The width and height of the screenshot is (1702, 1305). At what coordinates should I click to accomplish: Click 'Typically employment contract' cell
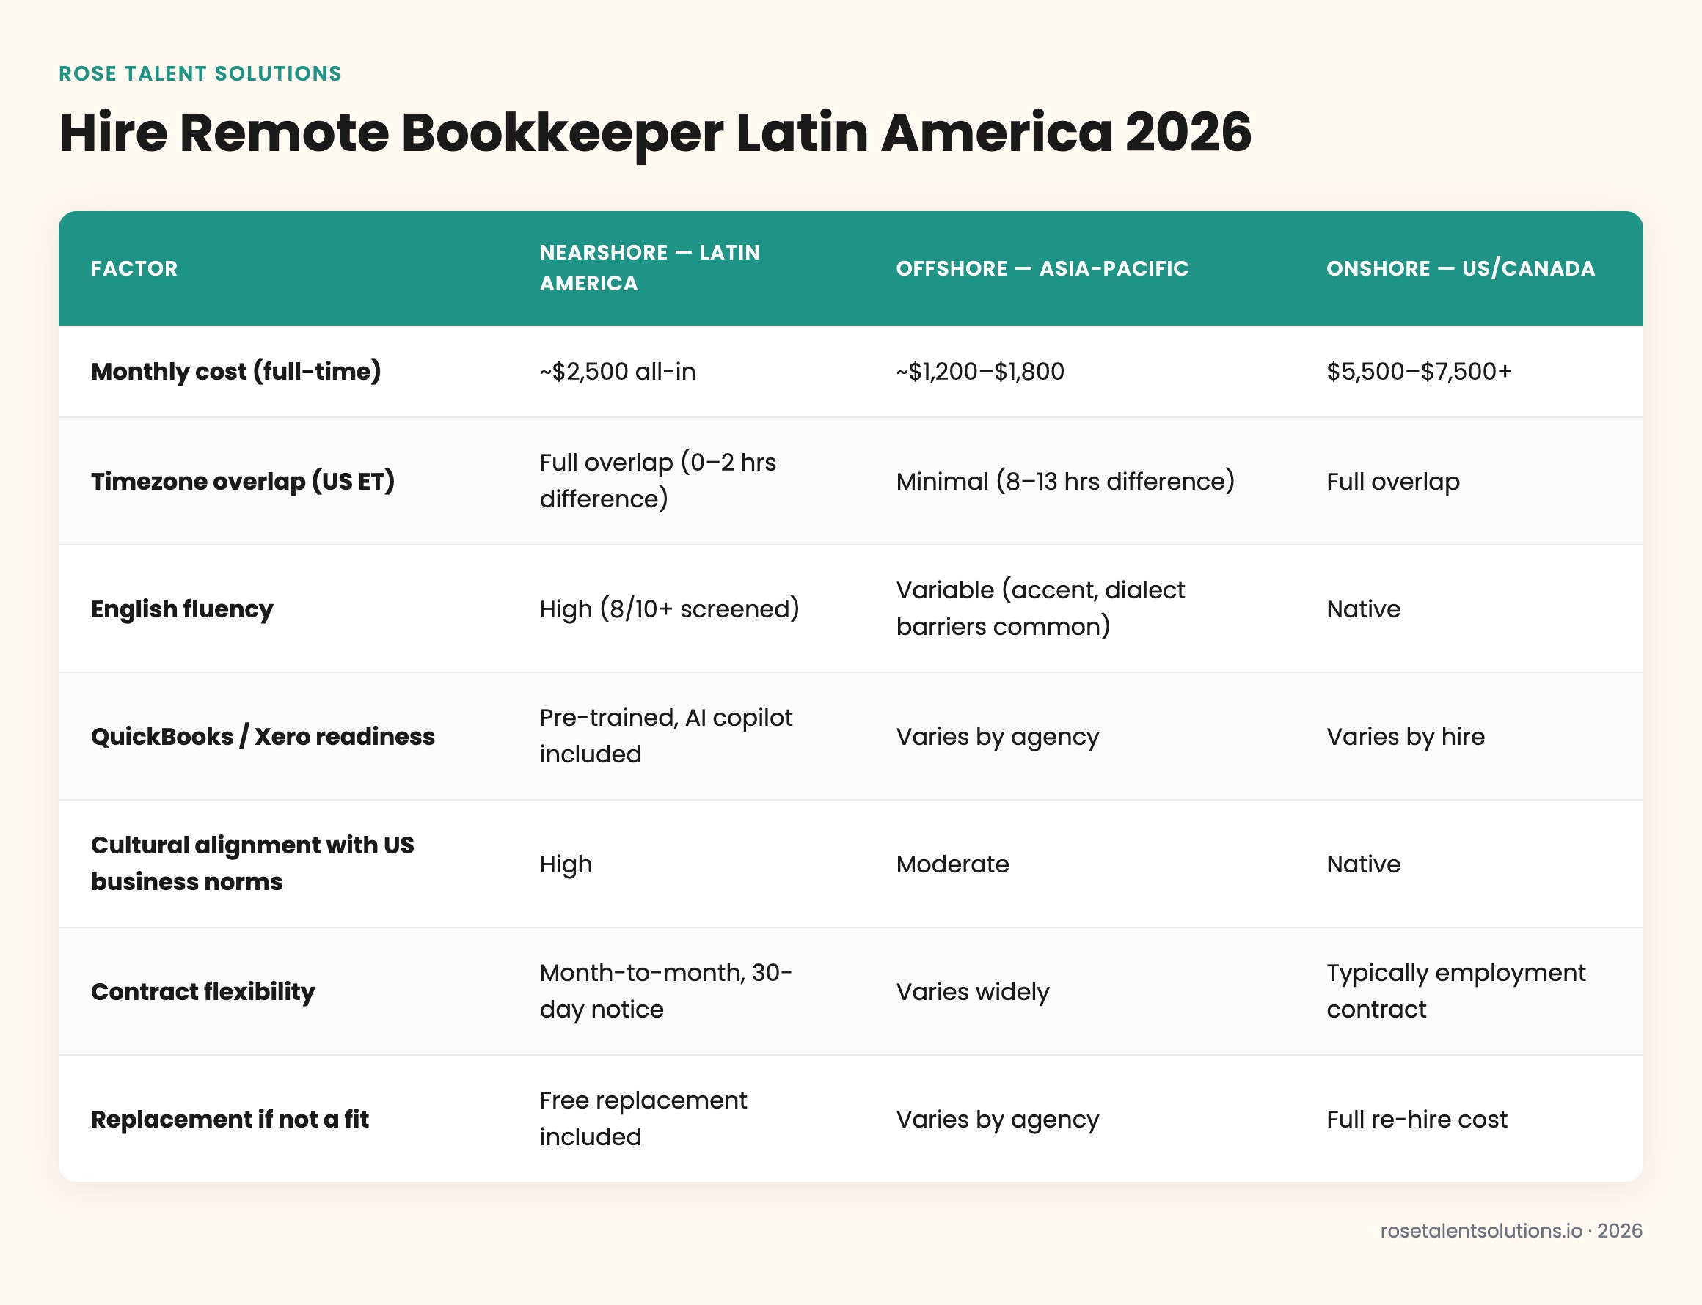[x=1456, y=991]
